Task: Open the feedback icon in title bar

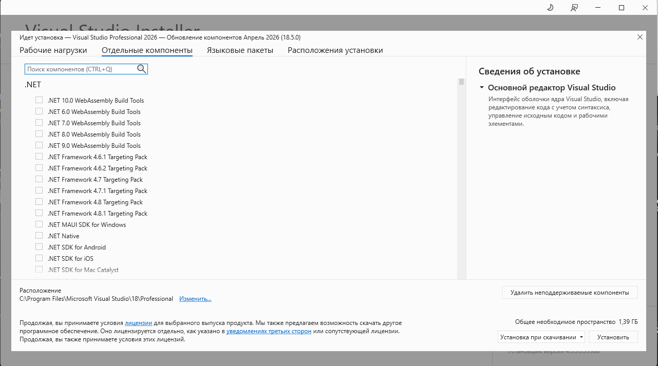Action: (x=574, y=8)
